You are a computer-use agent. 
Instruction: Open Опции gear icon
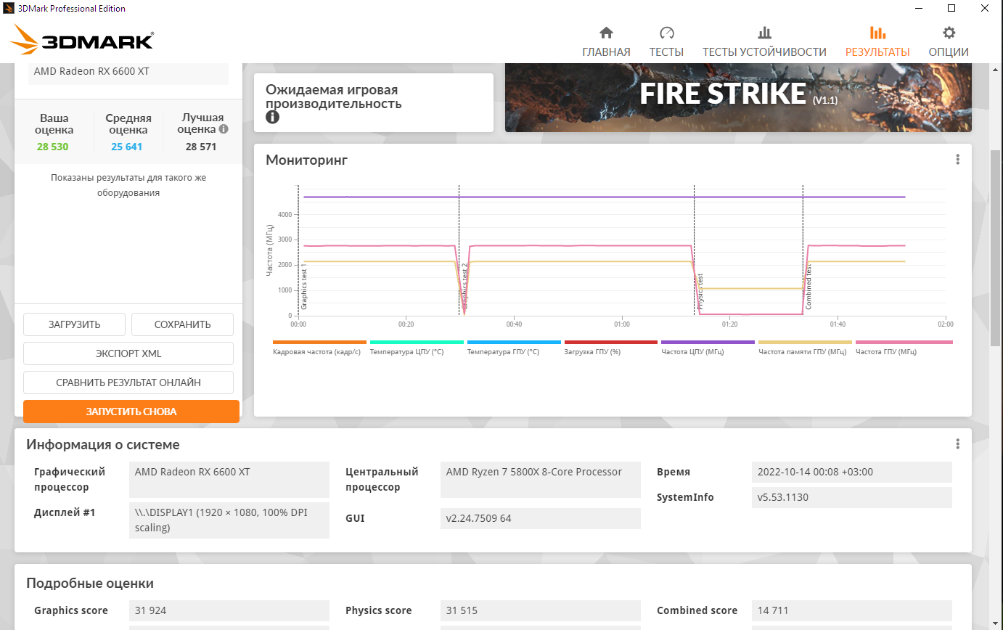pyautogui.click(x=949, y=33)
